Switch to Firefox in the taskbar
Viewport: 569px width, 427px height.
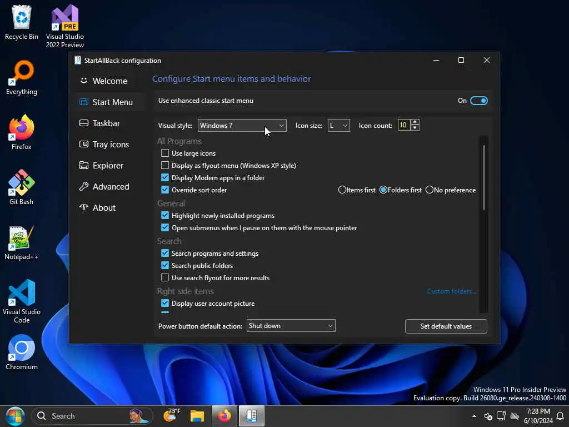pyautogui.click(x=224, y=416)
